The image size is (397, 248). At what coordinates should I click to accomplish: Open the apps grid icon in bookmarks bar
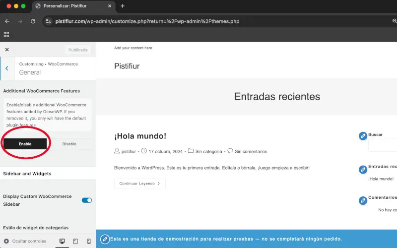pyautogui.click(x=6, y=34)
